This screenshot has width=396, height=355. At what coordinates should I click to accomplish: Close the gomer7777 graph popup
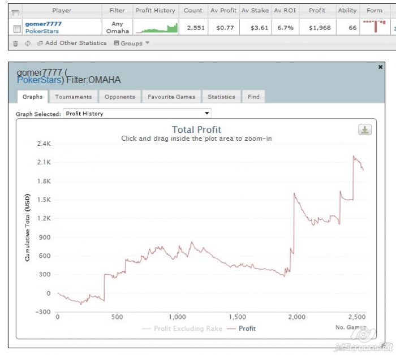[380, 67]
